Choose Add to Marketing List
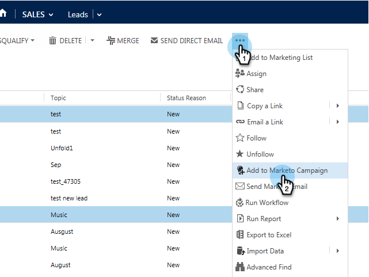This screenshot has width=369, height=277. tap(290, 58)
